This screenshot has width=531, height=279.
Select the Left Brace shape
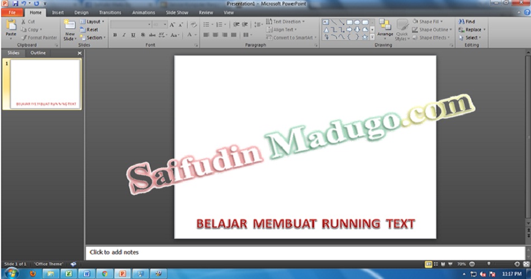[x=349, y=37]
